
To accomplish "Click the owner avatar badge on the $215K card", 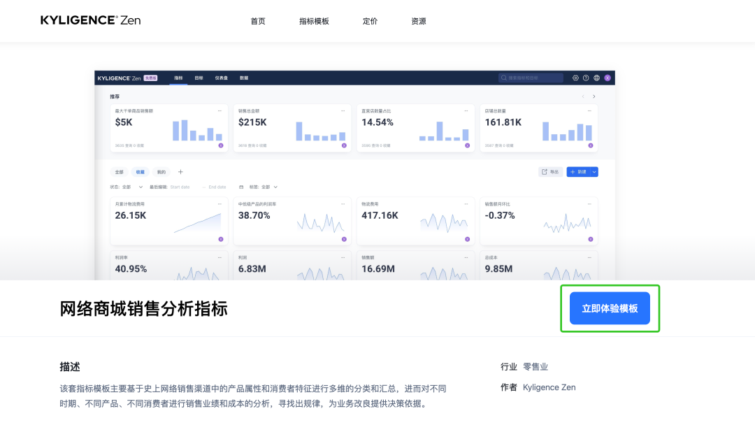I will 344,145.
